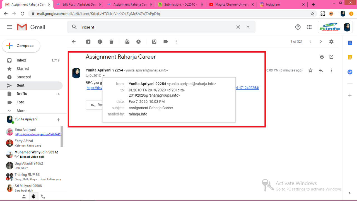Open the Google apps grid
Viewport: 357px width, 201px height.
pos(309,27)
